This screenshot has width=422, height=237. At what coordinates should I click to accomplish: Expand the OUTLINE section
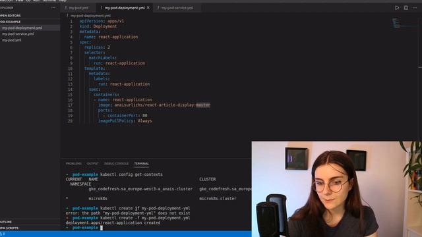coord(6,222)
